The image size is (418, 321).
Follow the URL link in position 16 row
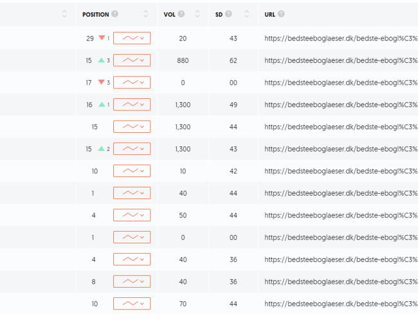[341, 105]
